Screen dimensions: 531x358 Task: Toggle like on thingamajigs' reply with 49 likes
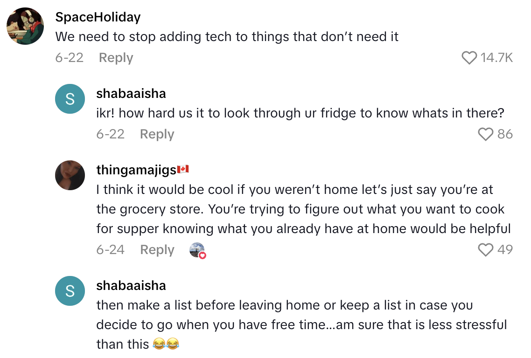(x=485, y=250)
